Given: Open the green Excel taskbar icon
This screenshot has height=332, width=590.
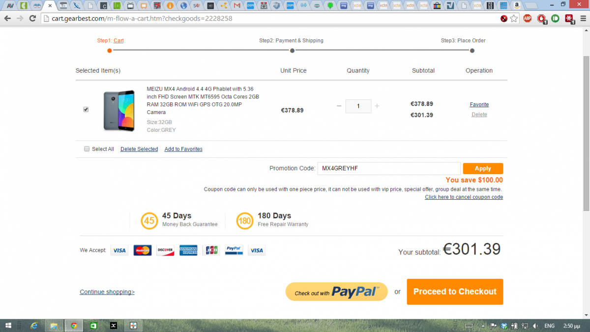Looking at the screenshot, I should tap(94, 326).
